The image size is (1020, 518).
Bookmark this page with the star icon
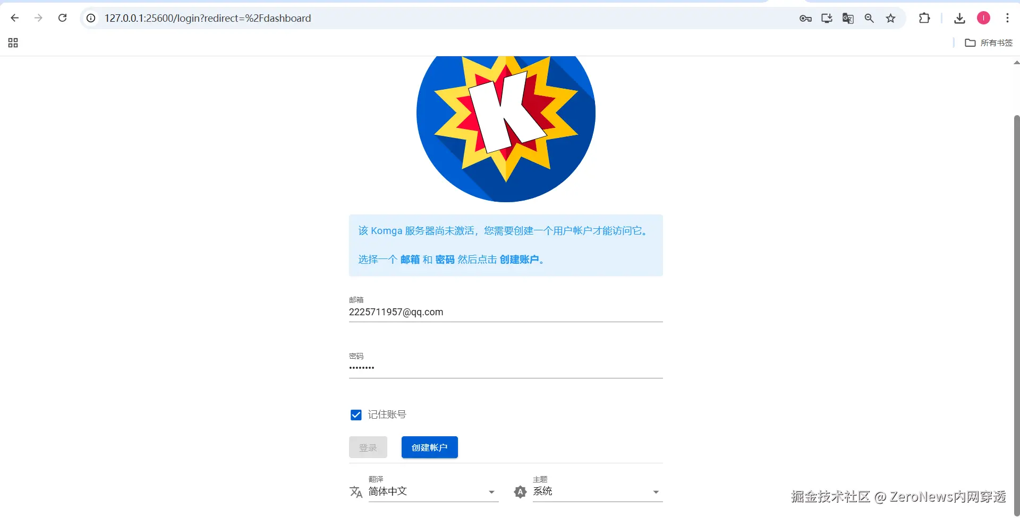pyautogui.click(x=890, y=18)
